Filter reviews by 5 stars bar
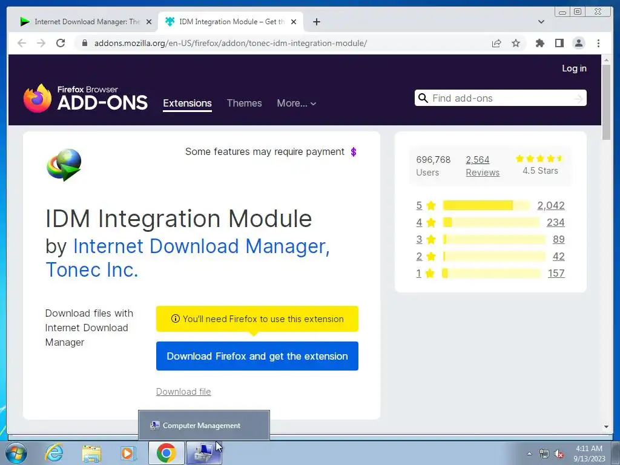The image size is (620, 465). [486, 205]
